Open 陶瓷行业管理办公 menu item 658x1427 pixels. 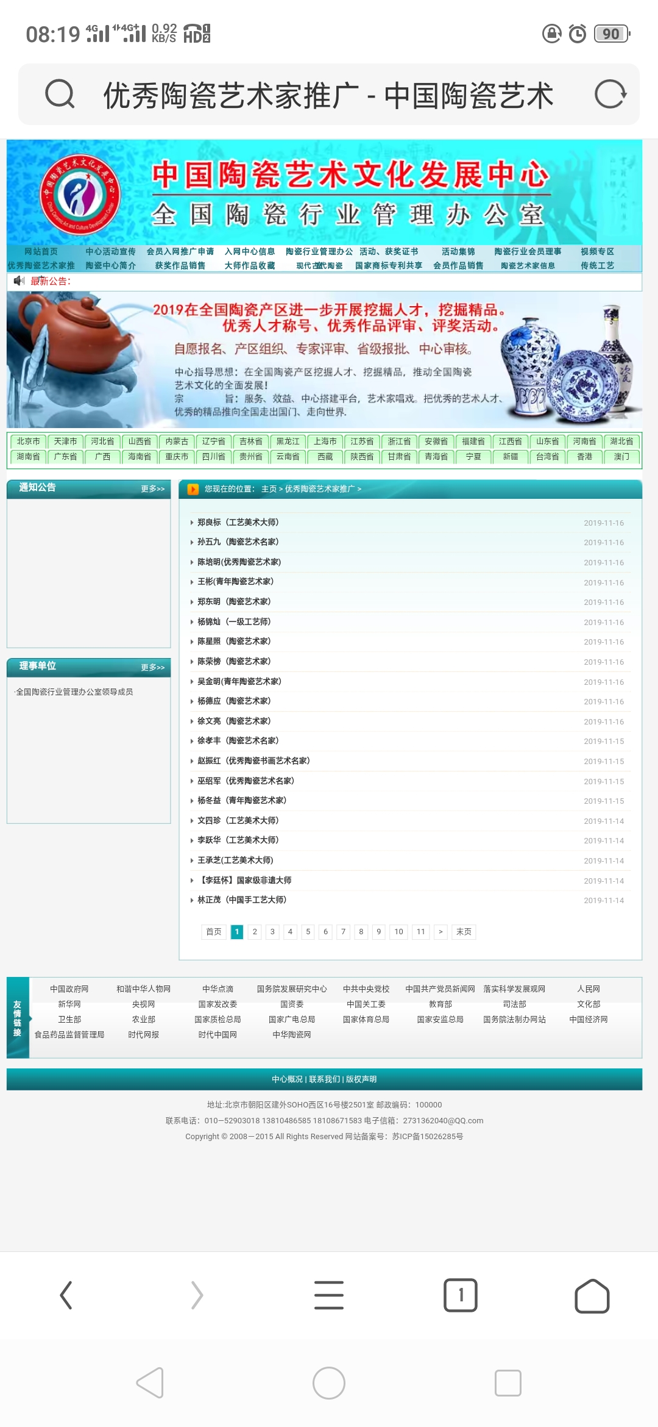point(319,252)
